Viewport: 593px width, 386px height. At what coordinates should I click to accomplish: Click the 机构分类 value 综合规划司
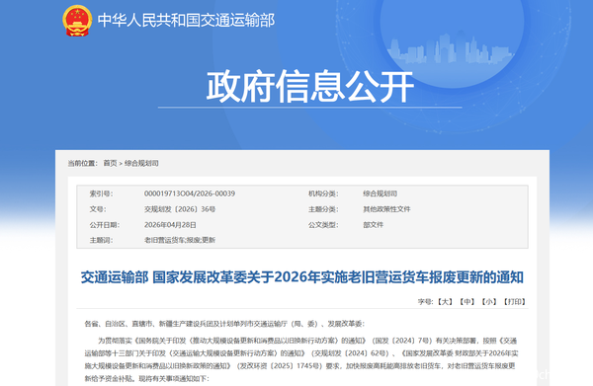pyautogui.click(x=381, y=193)
